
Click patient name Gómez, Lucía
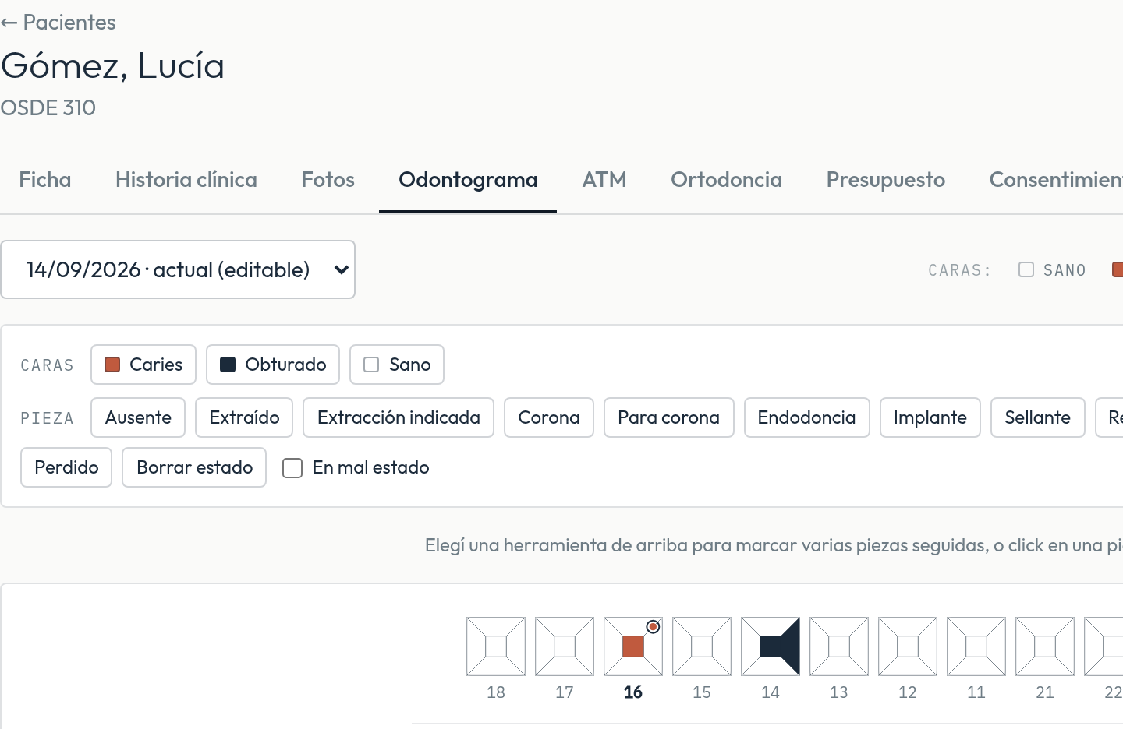click(112, 66)
